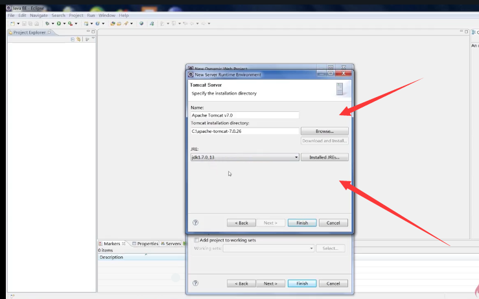Open the Web Browser globe icon
The width and height of the screenshot is (479, 299).
click(141, 23)
